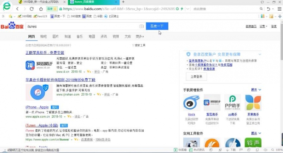The height and width of the screenshot is (153, 283).
Task: Click the music app thumbnail in second result
Action: 39,92
